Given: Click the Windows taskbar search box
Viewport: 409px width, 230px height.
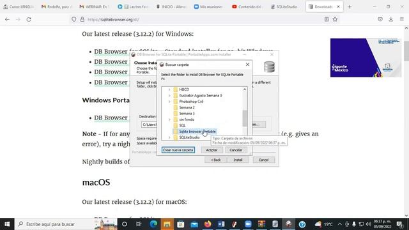Looking at the screenshot, I should 66,224.
